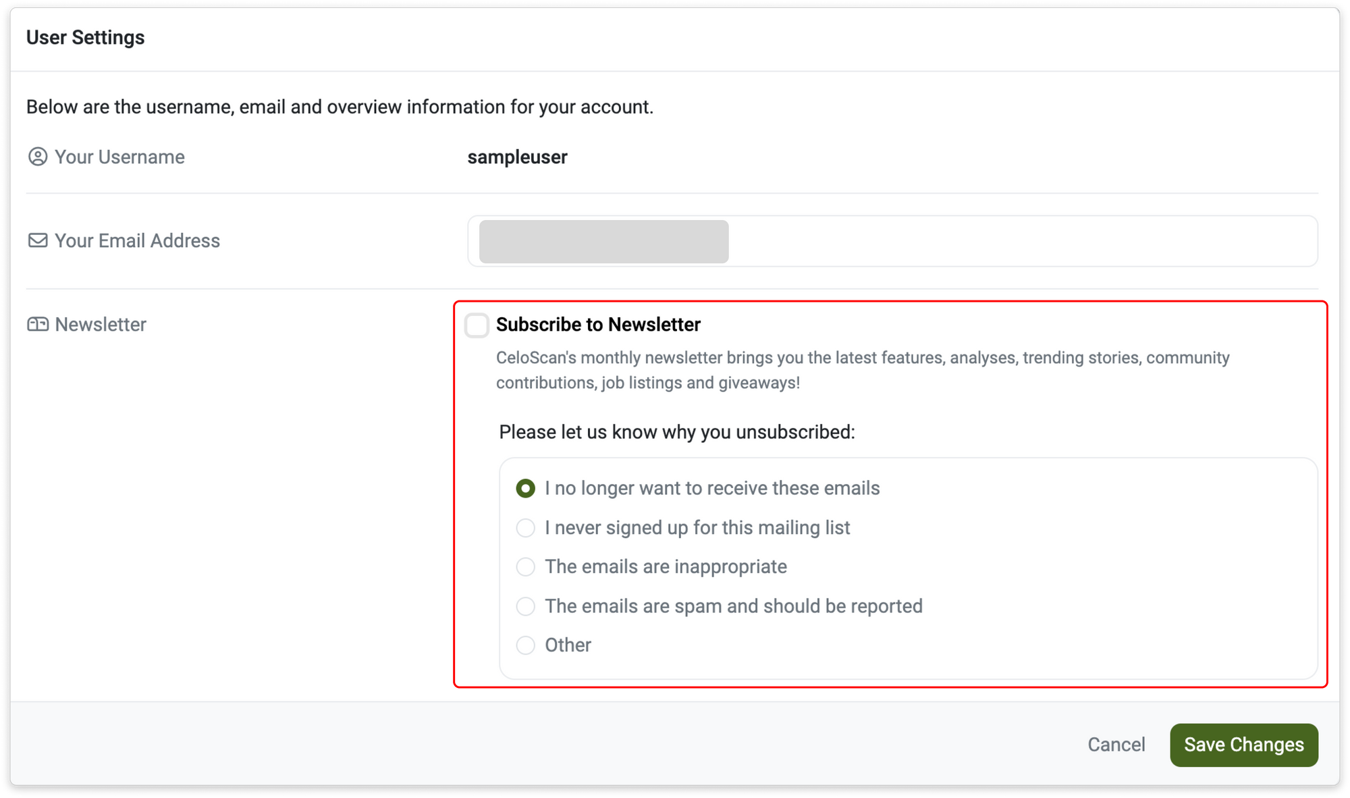Click the Save Changes button
Screen dimensions: 1350x798
click(1244, 745)
